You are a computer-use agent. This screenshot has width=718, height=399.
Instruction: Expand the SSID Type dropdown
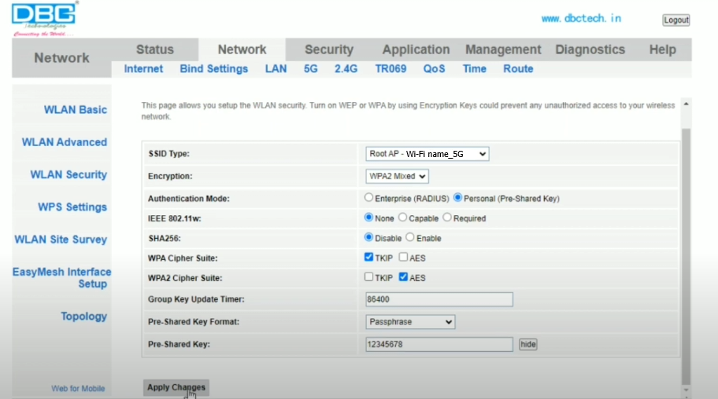tap(427, 154)
